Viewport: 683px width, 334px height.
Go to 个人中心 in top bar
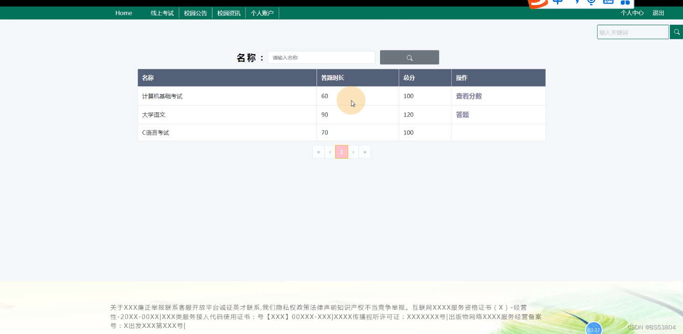point(632,13)
